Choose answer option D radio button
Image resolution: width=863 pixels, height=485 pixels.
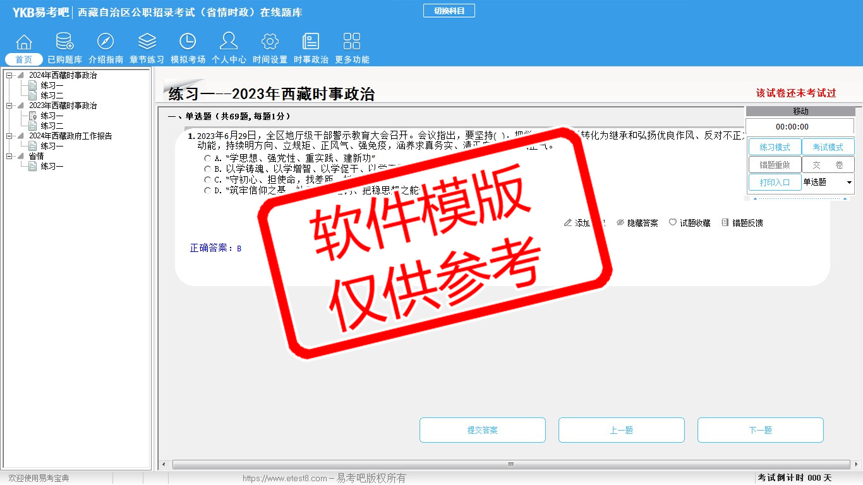[208, 190]
